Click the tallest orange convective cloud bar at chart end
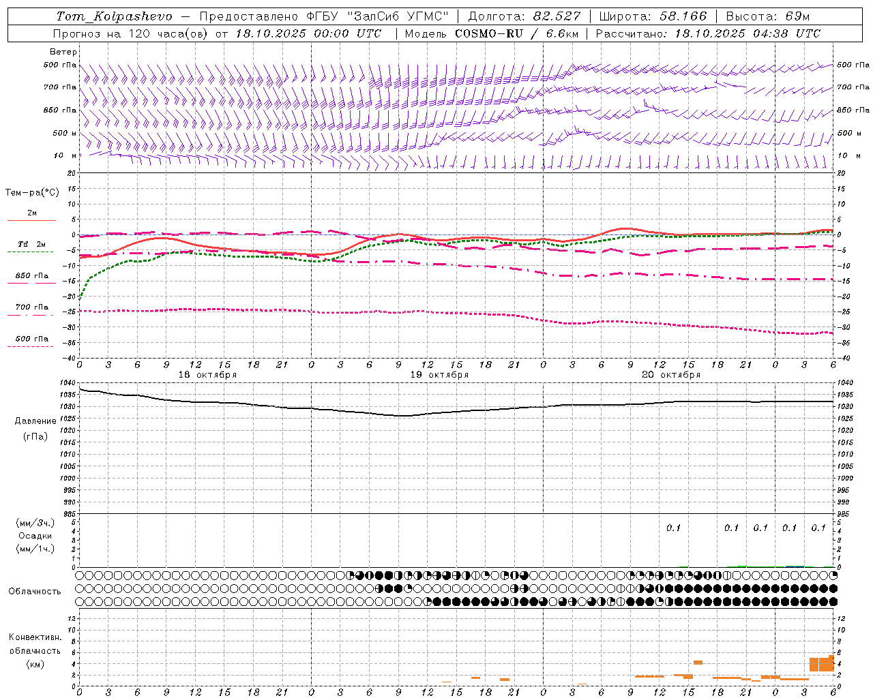Screen dimensions: 873x698 [831, 663]
